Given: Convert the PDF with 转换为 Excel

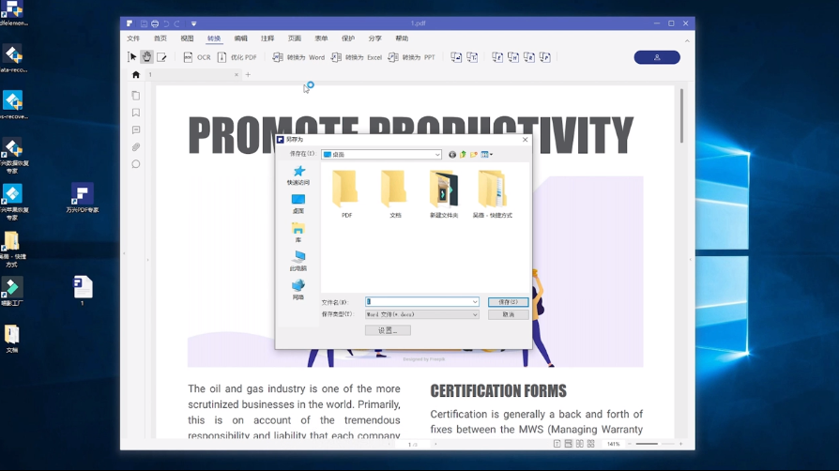Looking at the screenshot, I should click(357, 57).
